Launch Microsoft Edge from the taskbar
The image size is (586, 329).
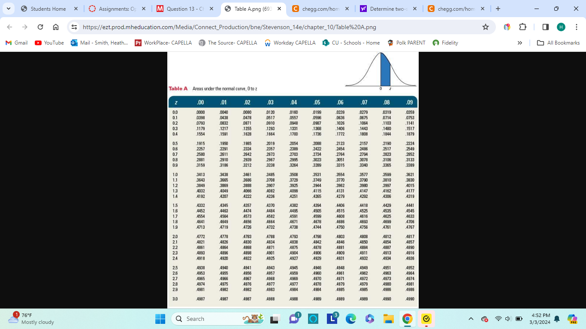[352, 319]
